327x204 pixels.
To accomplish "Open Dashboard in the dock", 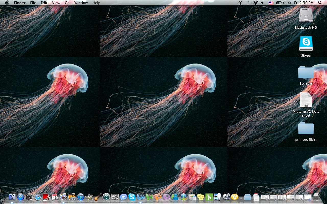I will pos(29,197).
